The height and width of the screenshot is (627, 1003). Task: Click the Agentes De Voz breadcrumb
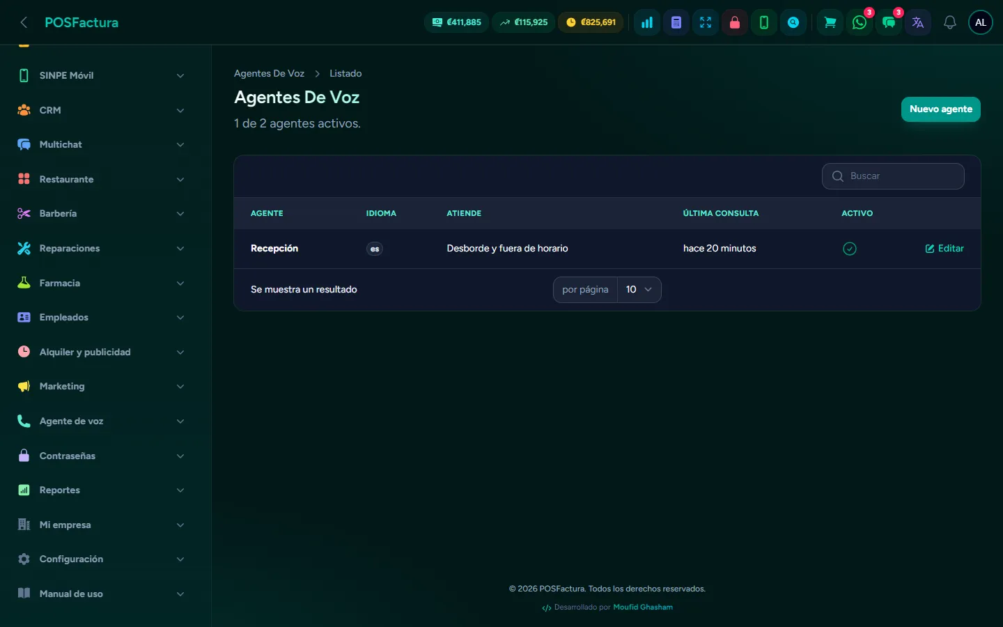(269, 73)
